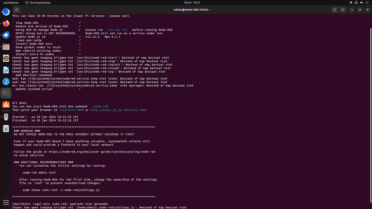Minimize the terminal window
The width and height of the screenshot is (372, 209).
pos(352,10)
